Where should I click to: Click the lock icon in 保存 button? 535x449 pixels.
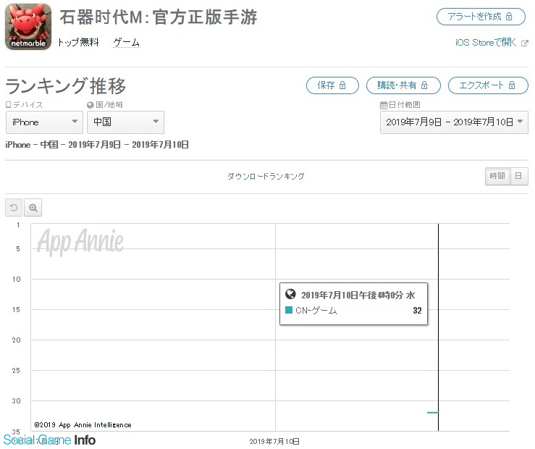pyautogui.click(x=342, y=85)
